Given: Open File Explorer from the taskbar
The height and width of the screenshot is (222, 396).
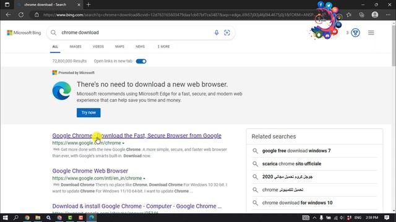Looking at the screenshot, I should [38, 218].
